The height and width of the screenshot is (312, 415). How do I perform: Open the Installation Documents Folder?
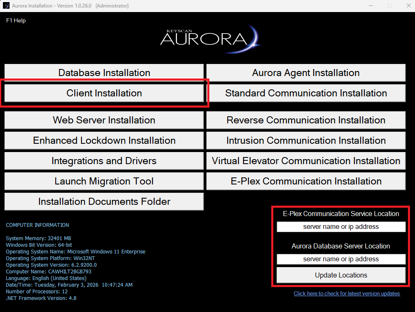(104, 201)
